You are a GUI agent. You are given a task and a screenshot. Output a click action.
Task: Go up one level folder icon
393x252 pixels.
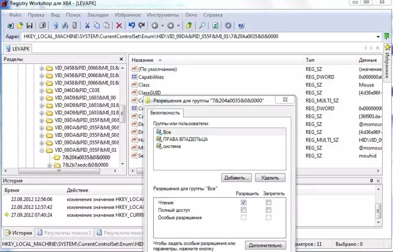click(189, 25)
